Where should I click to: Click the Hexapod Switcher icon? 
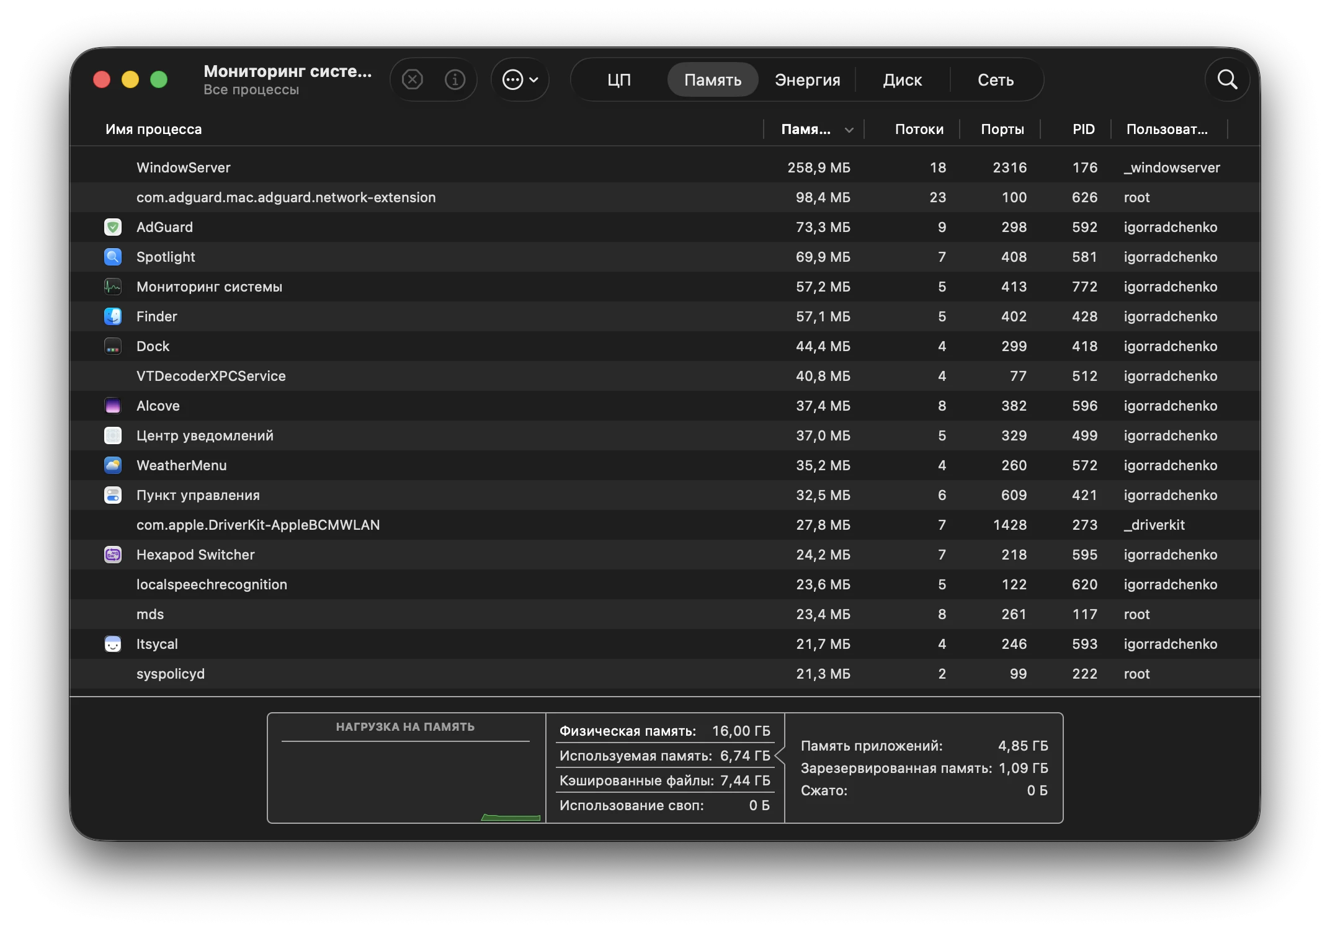[x=113, y=555]
